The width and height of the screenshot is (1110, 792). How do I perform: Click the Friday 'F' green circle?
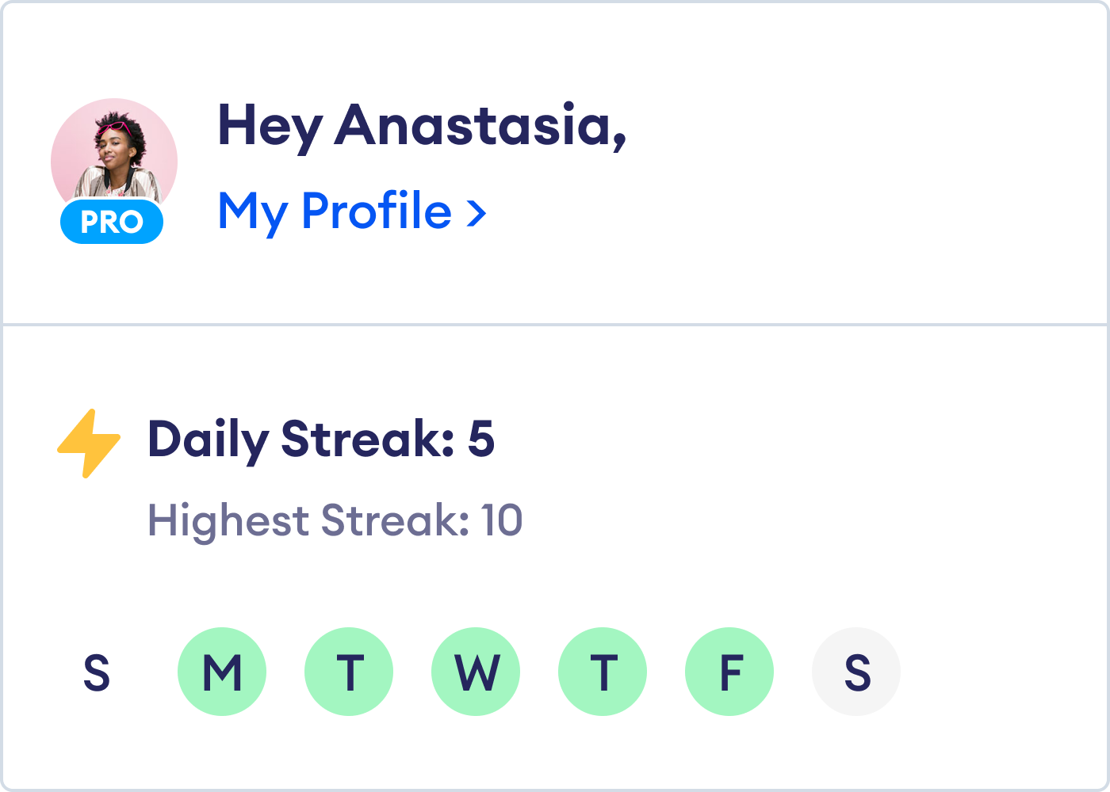(729, 672)
